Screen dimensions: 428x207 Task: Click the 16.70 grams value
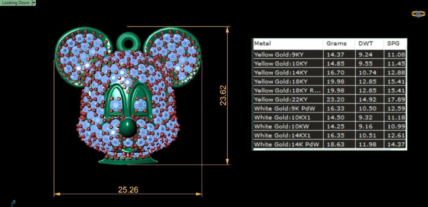(x=335, y=72)
